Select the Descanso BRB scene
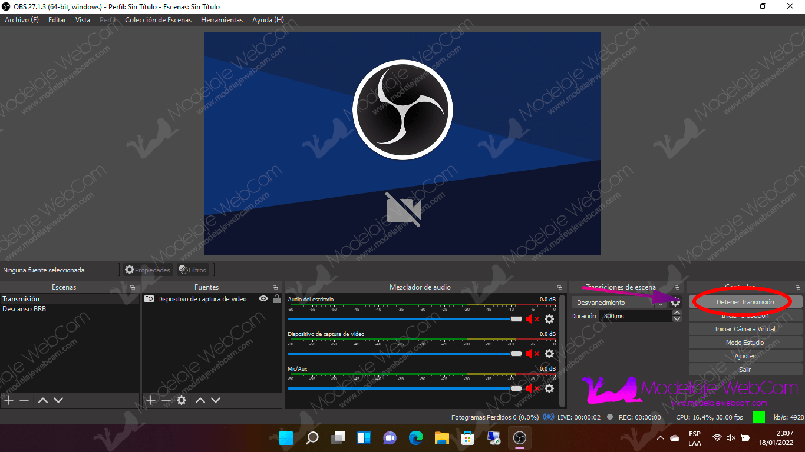This screenshot has width=805, height=452. (x=24, y=309)
